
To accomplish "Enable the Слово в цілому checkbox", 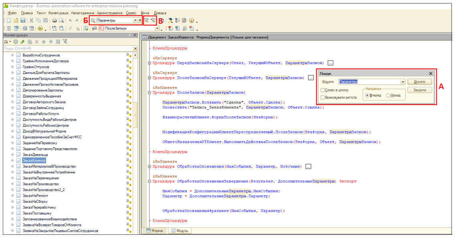I will pos(323,90).
